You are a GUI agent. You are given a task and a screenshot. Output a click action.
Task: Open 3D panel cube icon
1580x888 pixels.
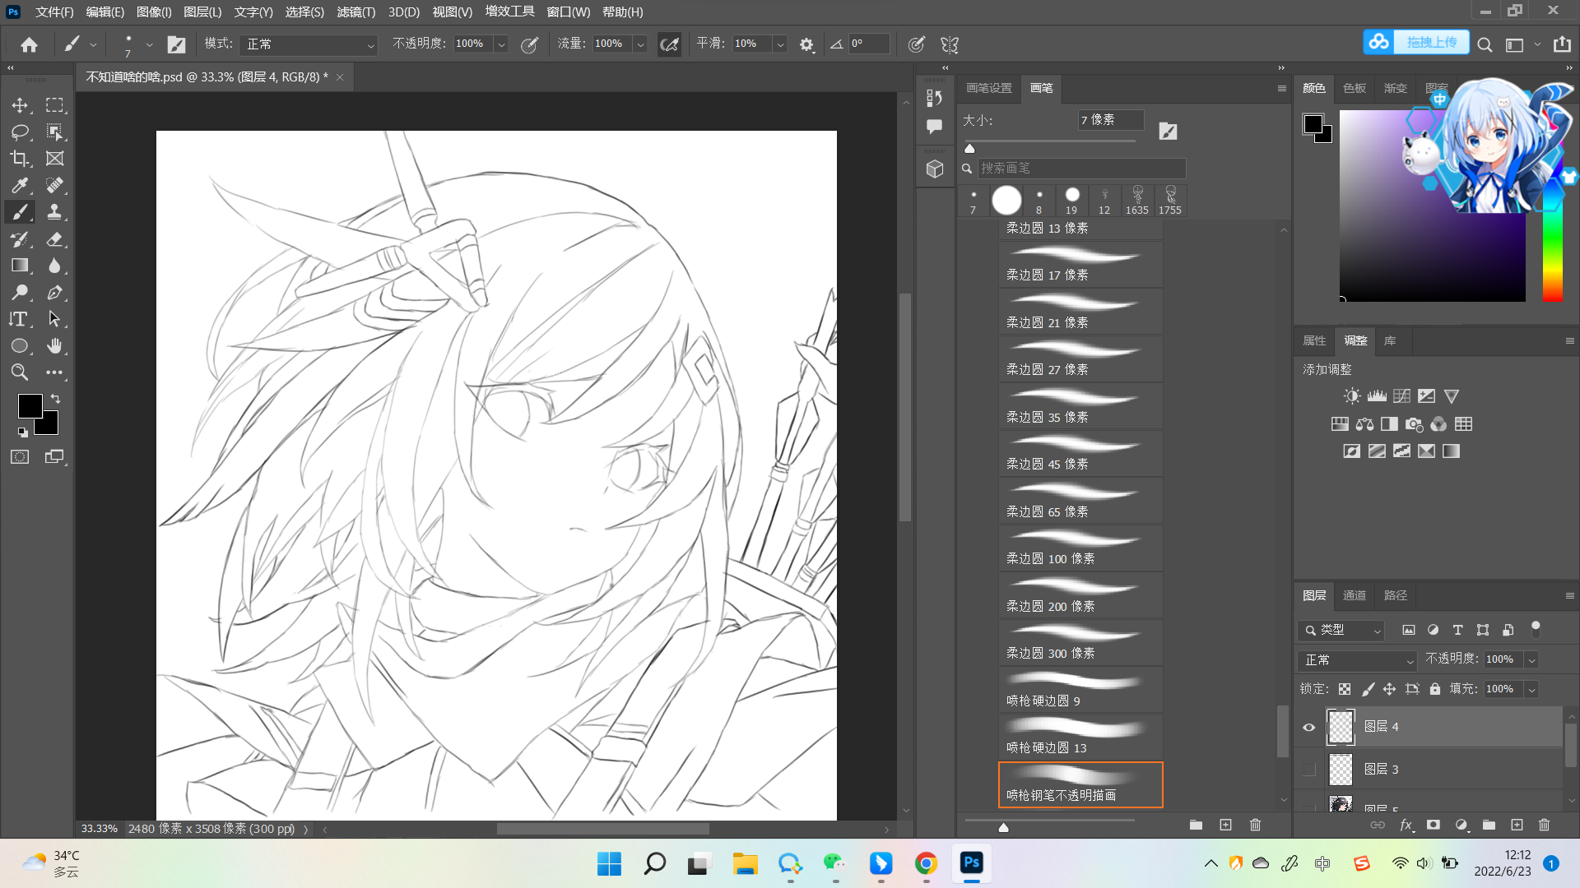coord(934,169)
